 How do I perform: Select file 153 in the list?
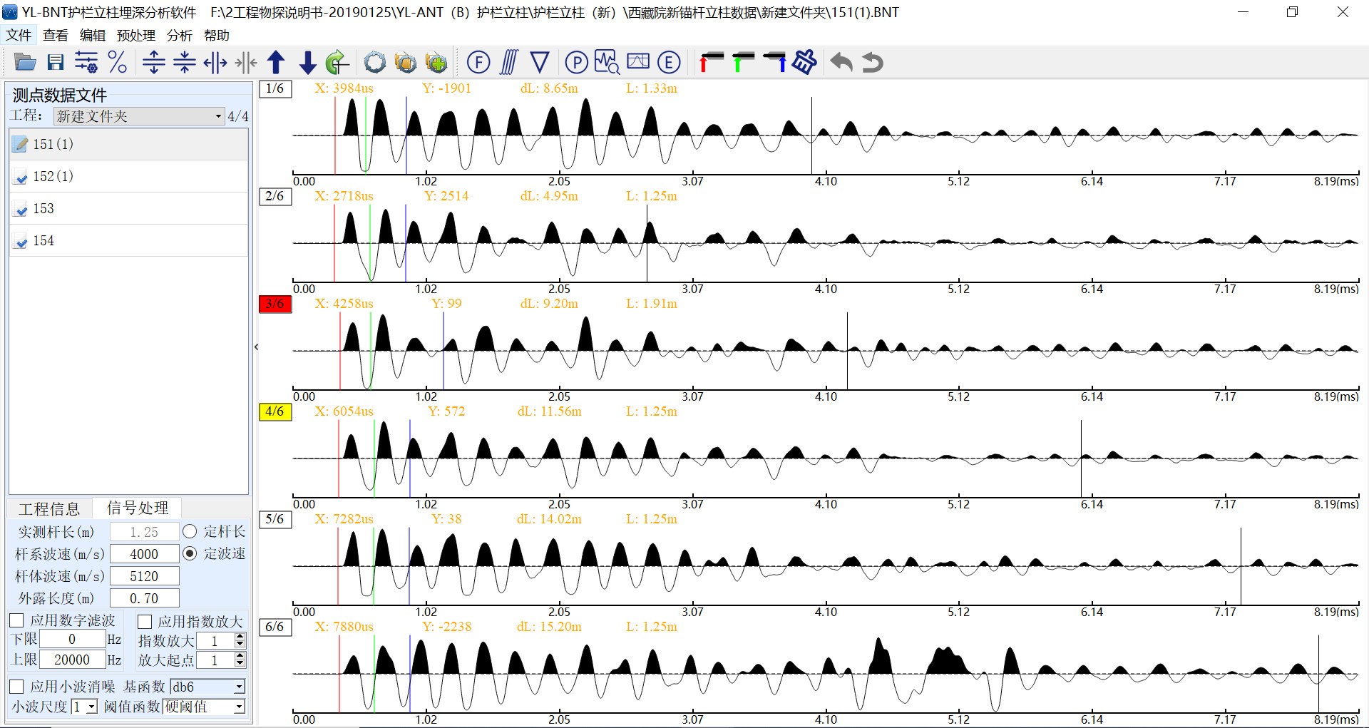pyautogui.click(x=43, y=209)
